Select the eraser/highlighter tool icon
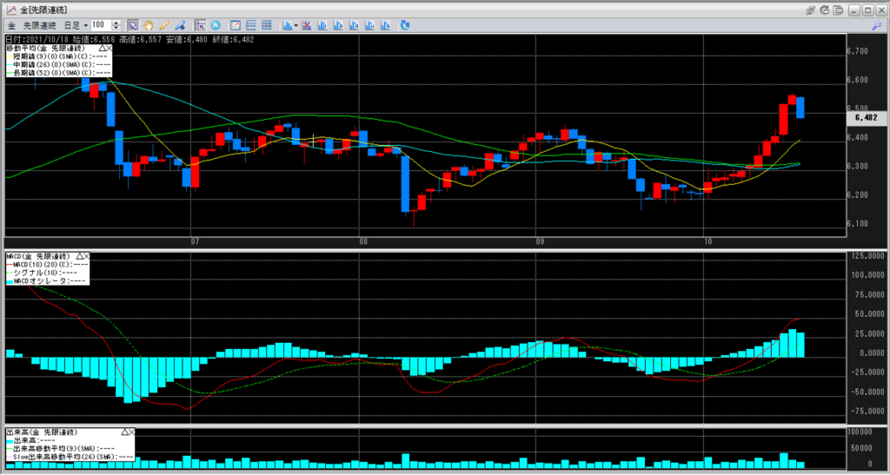The height and width of the screenshot is (475, 890). tap(179, 25)
